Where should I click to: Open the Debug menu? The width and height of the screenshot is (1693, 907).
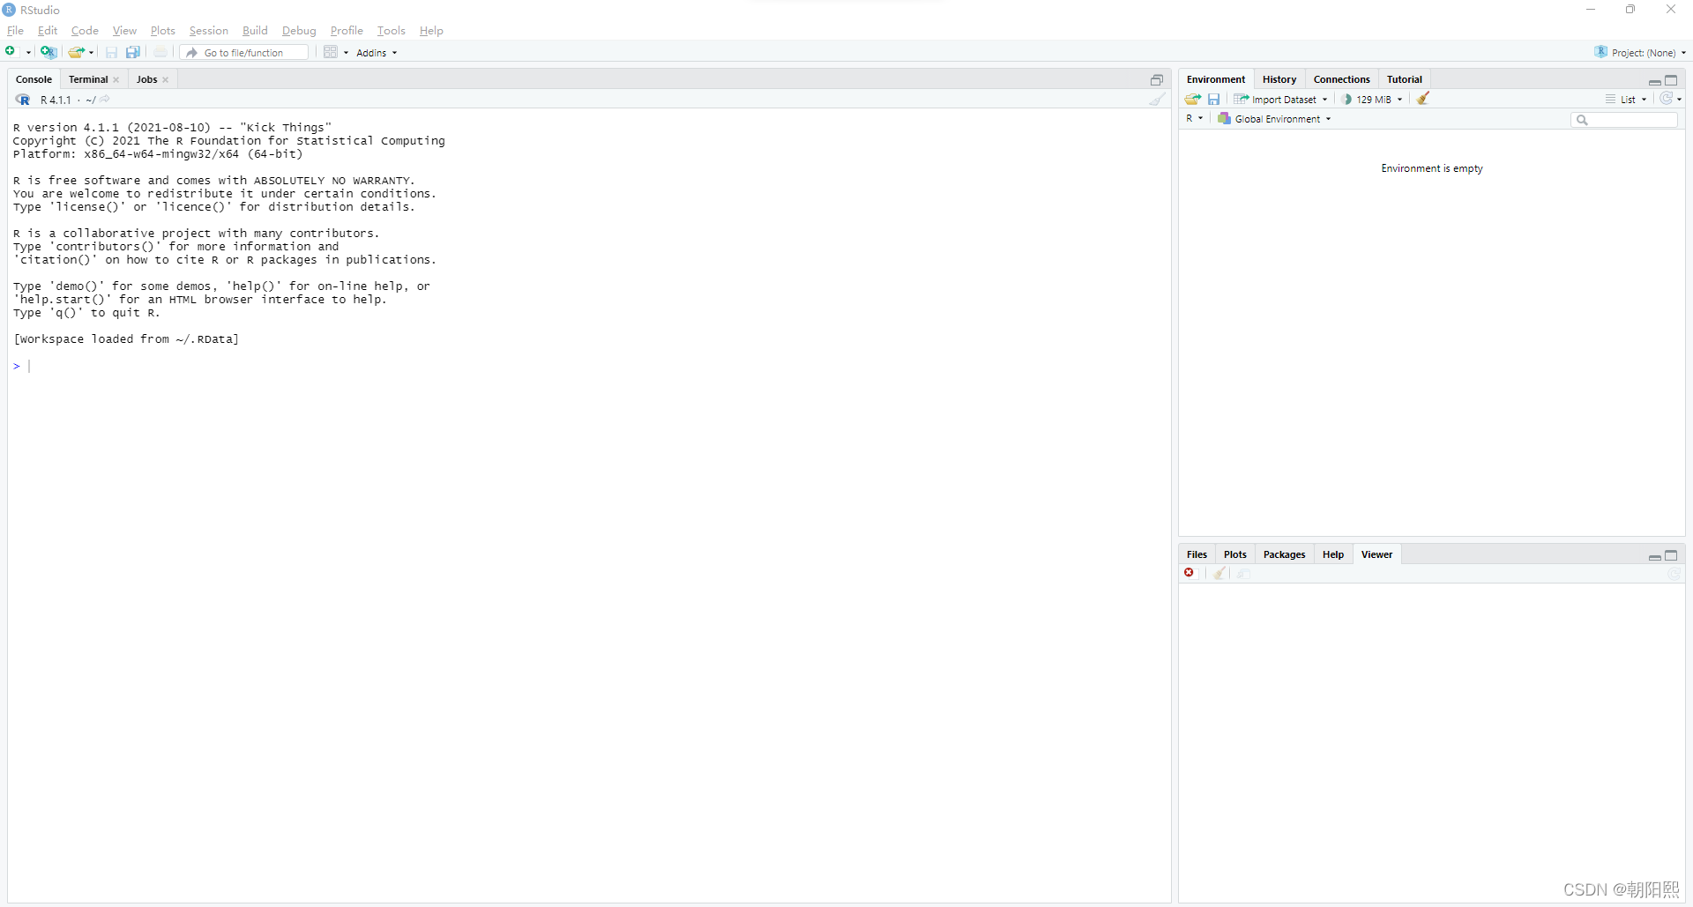point(299,31)
